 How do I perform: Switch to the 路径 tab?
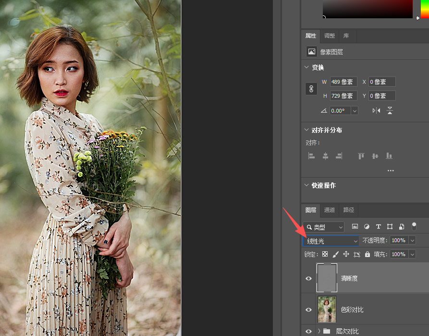[x=349, y=210]
